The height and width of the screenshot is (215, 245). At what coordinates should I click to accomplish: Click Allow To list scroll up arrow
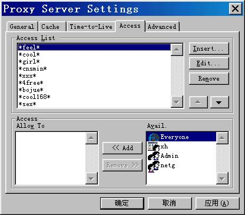91,138
